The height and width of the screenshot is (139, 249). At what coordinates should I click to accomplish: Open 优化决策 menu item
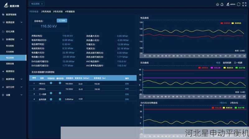(x=10, y=32)
